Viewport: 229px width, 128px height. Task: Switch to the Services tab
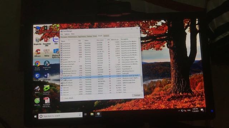pos(106,36)
